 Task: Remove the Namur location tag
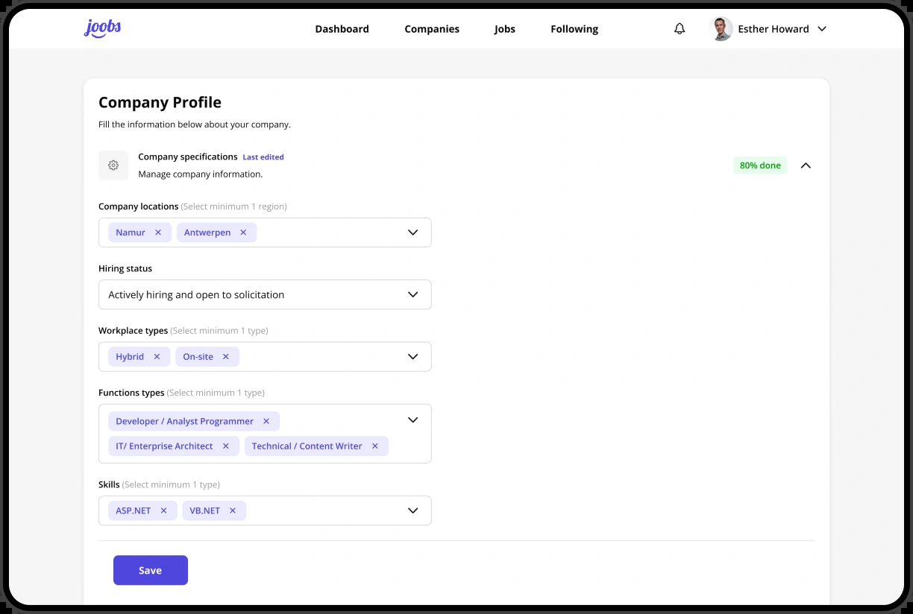coord(158,232)
